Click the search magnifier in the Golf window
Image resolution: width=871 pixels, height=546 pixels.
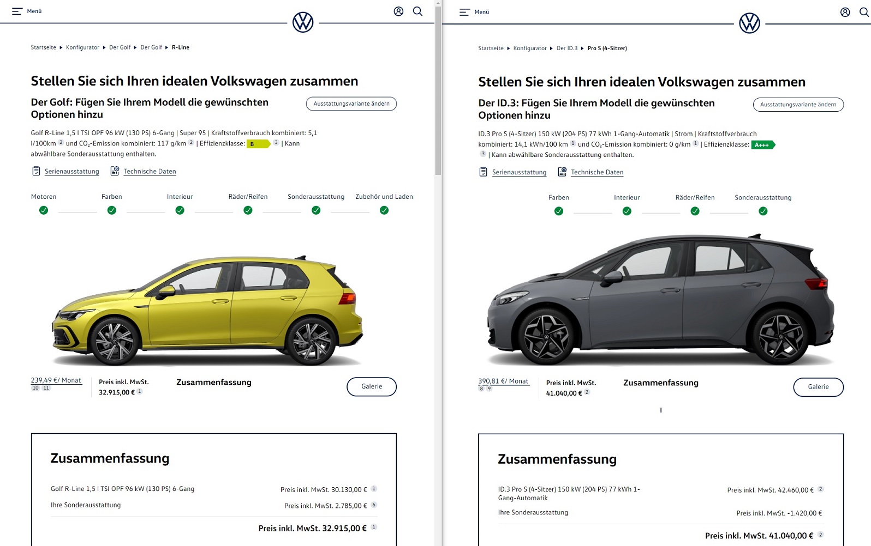click(x=417, y=11)
